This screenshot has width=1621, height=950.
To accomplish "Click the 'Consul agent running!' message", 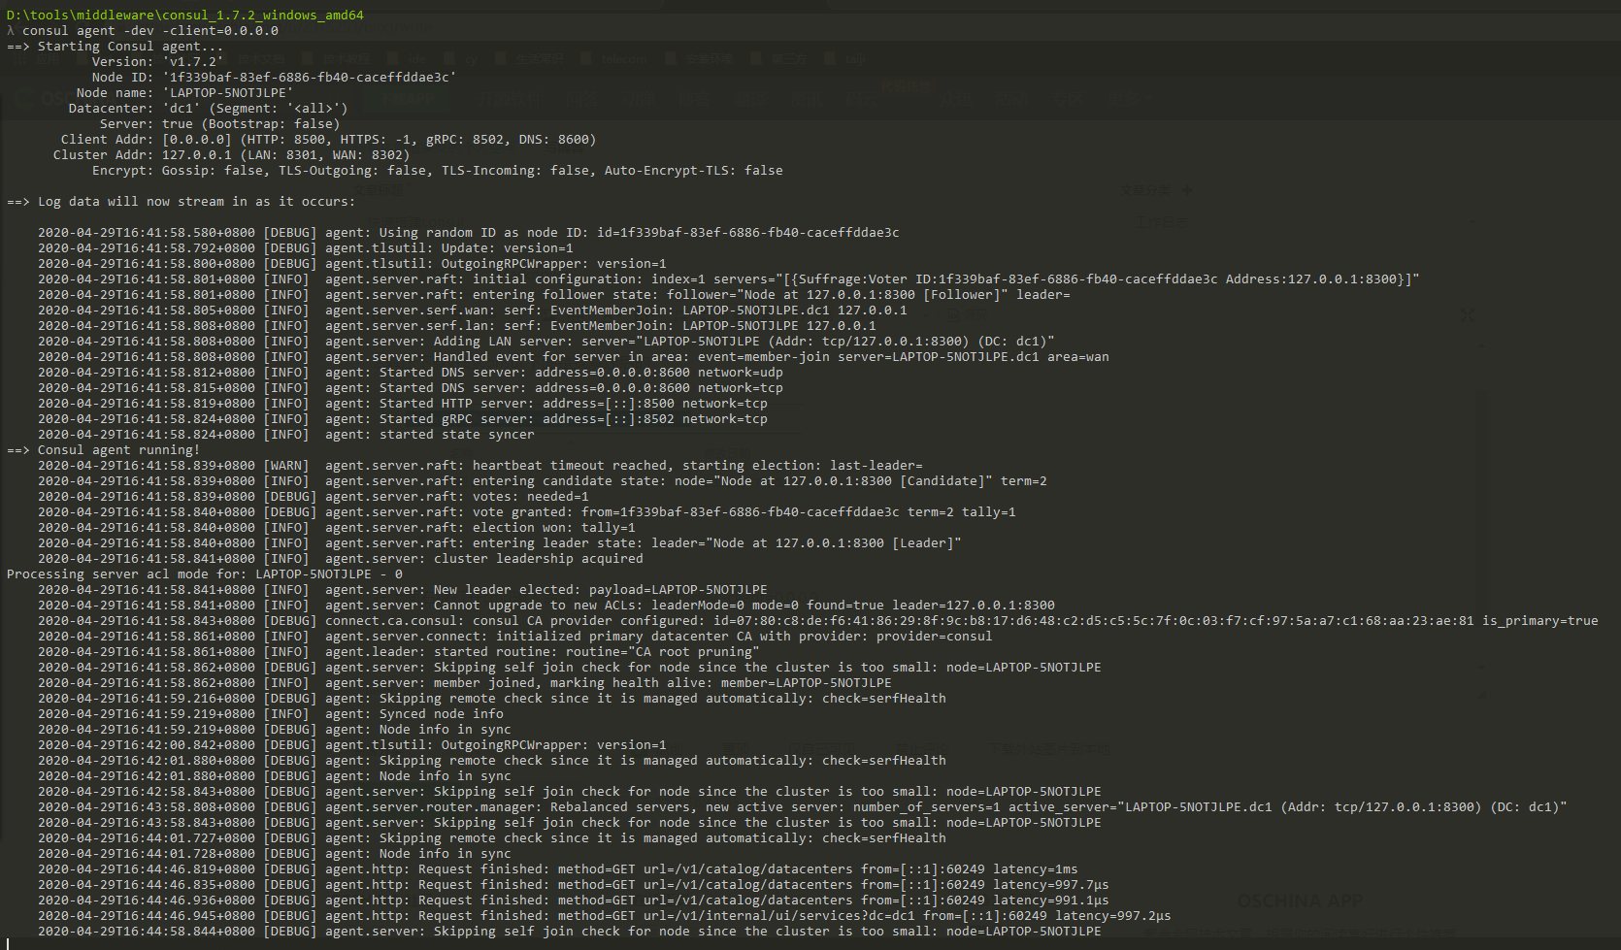I will 116,449.
